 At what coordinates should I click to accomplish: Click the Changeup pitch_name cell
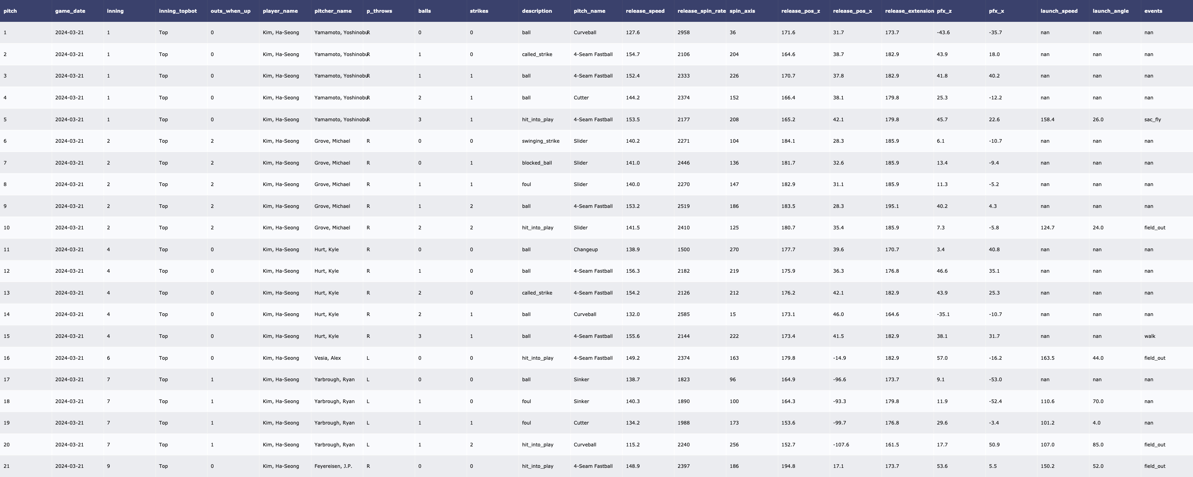click(x=585, y=250)
